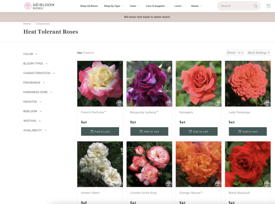
Task: Click the rose badge on Black Beauty photo
Action: point(267,183)
